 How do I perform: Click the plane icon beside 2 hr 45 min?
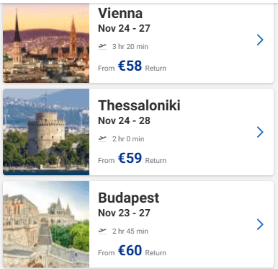point(102,231)
